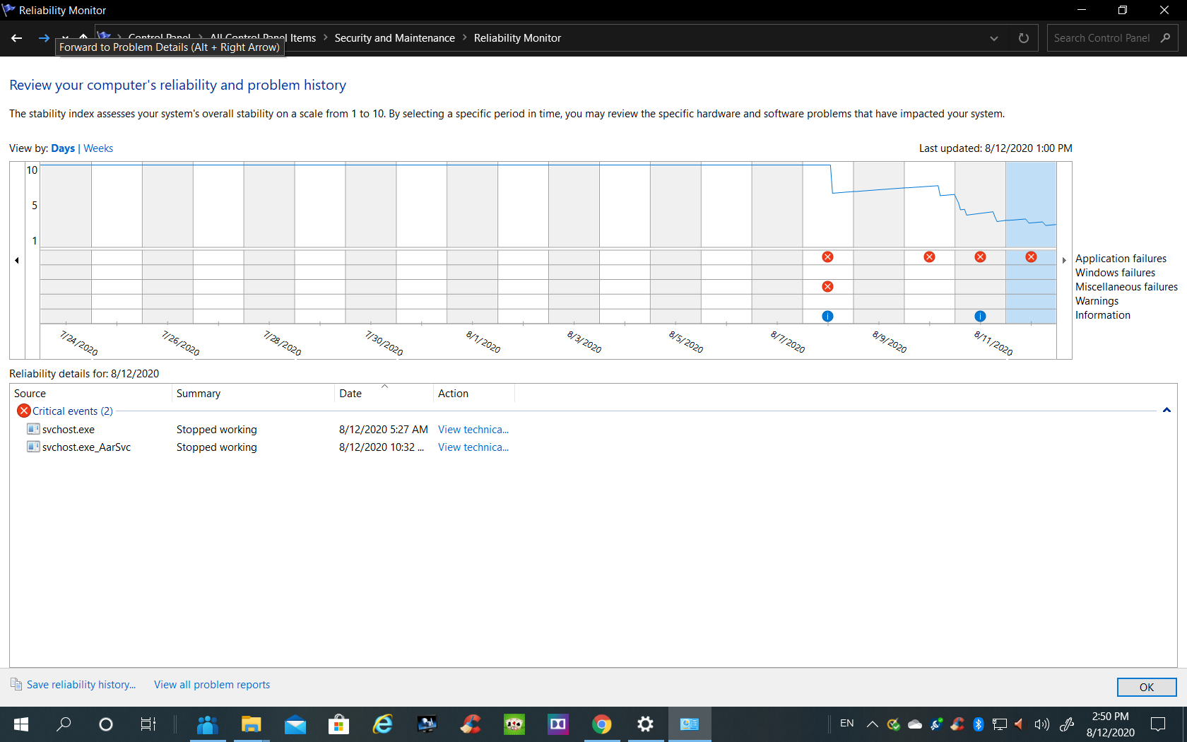
Task: Go to Security and Maintenance breadcrumb
Action: point(394,38)
